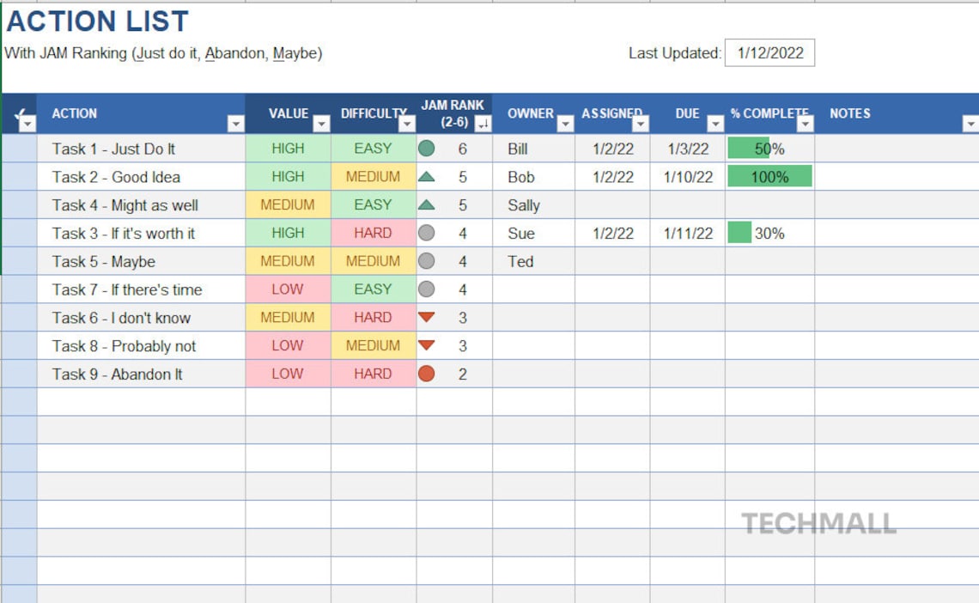Select the assigned date for Task 1
Screen dimensions: 979x603
tap(612, 149)
